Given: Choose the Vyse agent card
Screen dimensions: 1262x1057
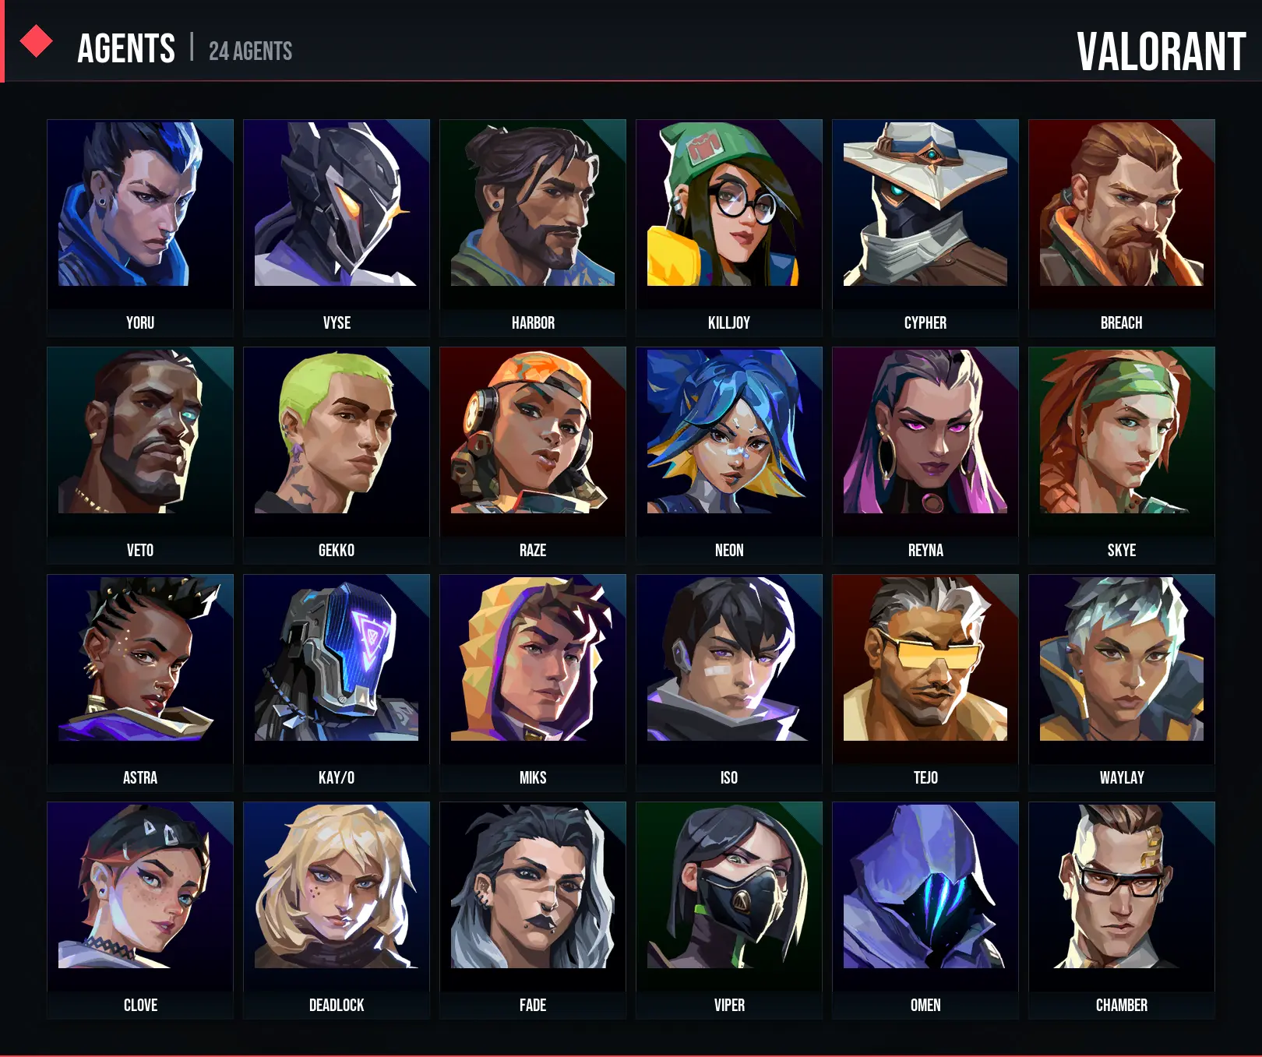Looking at the screenshot, I should point(337,227).
